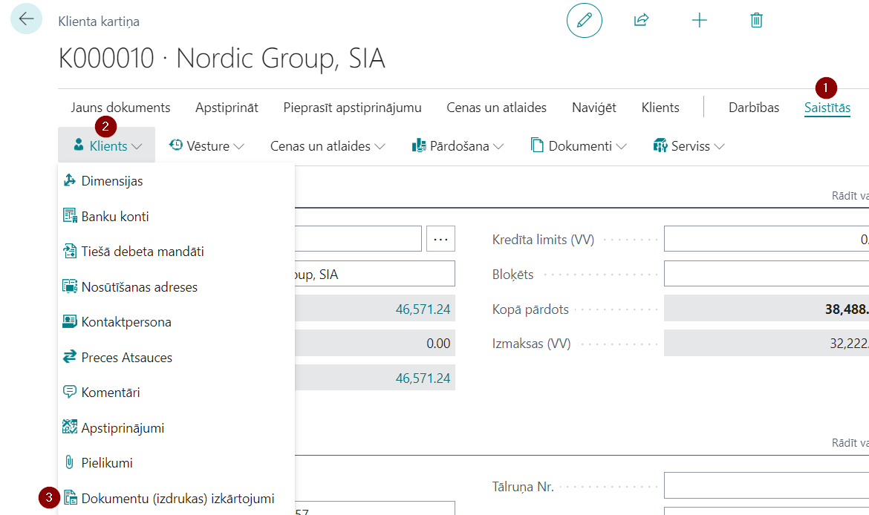
Task: Switch to the Darbības tab
Action: point(754,108)
